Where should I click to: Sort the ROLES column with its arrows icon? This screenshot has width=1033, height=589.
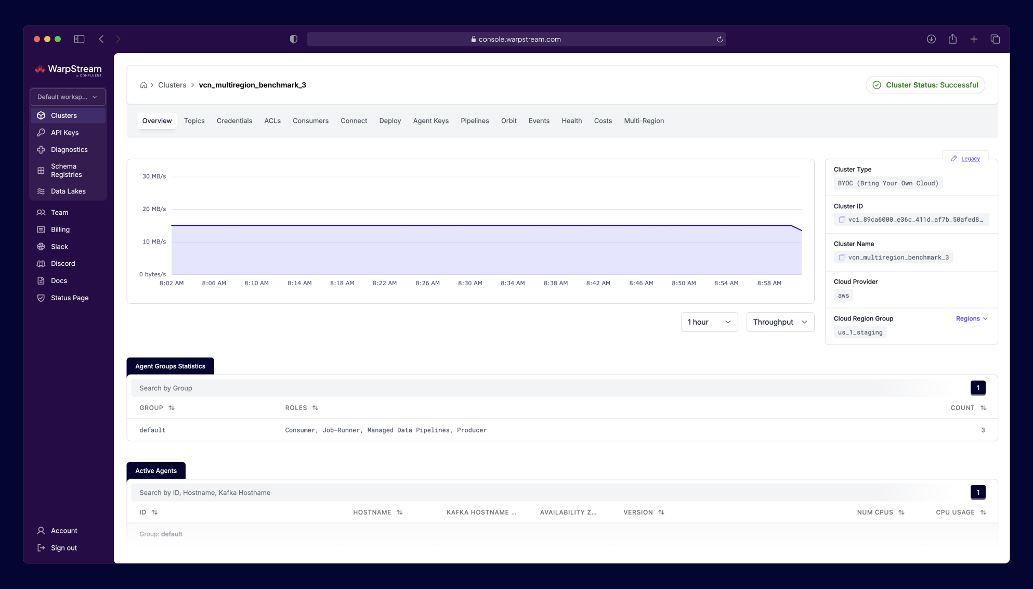tap(316, 408)
